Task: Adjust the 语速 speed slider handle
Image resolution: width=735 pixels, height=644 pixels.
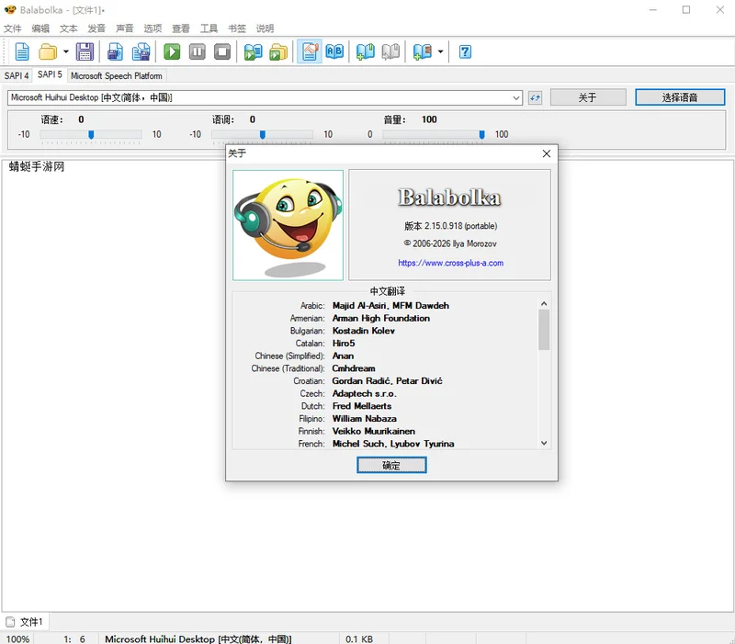Action: point(91,135)
